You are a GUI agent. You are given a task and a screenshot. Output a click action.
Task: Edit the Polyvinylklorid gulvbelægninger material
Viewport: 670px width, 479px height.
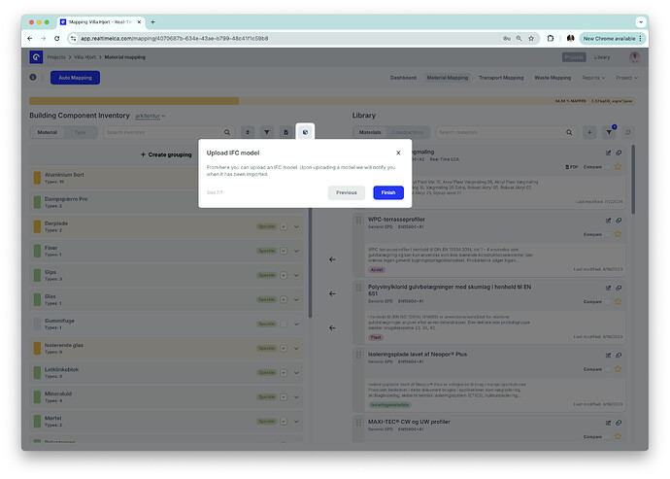point(608,288)
